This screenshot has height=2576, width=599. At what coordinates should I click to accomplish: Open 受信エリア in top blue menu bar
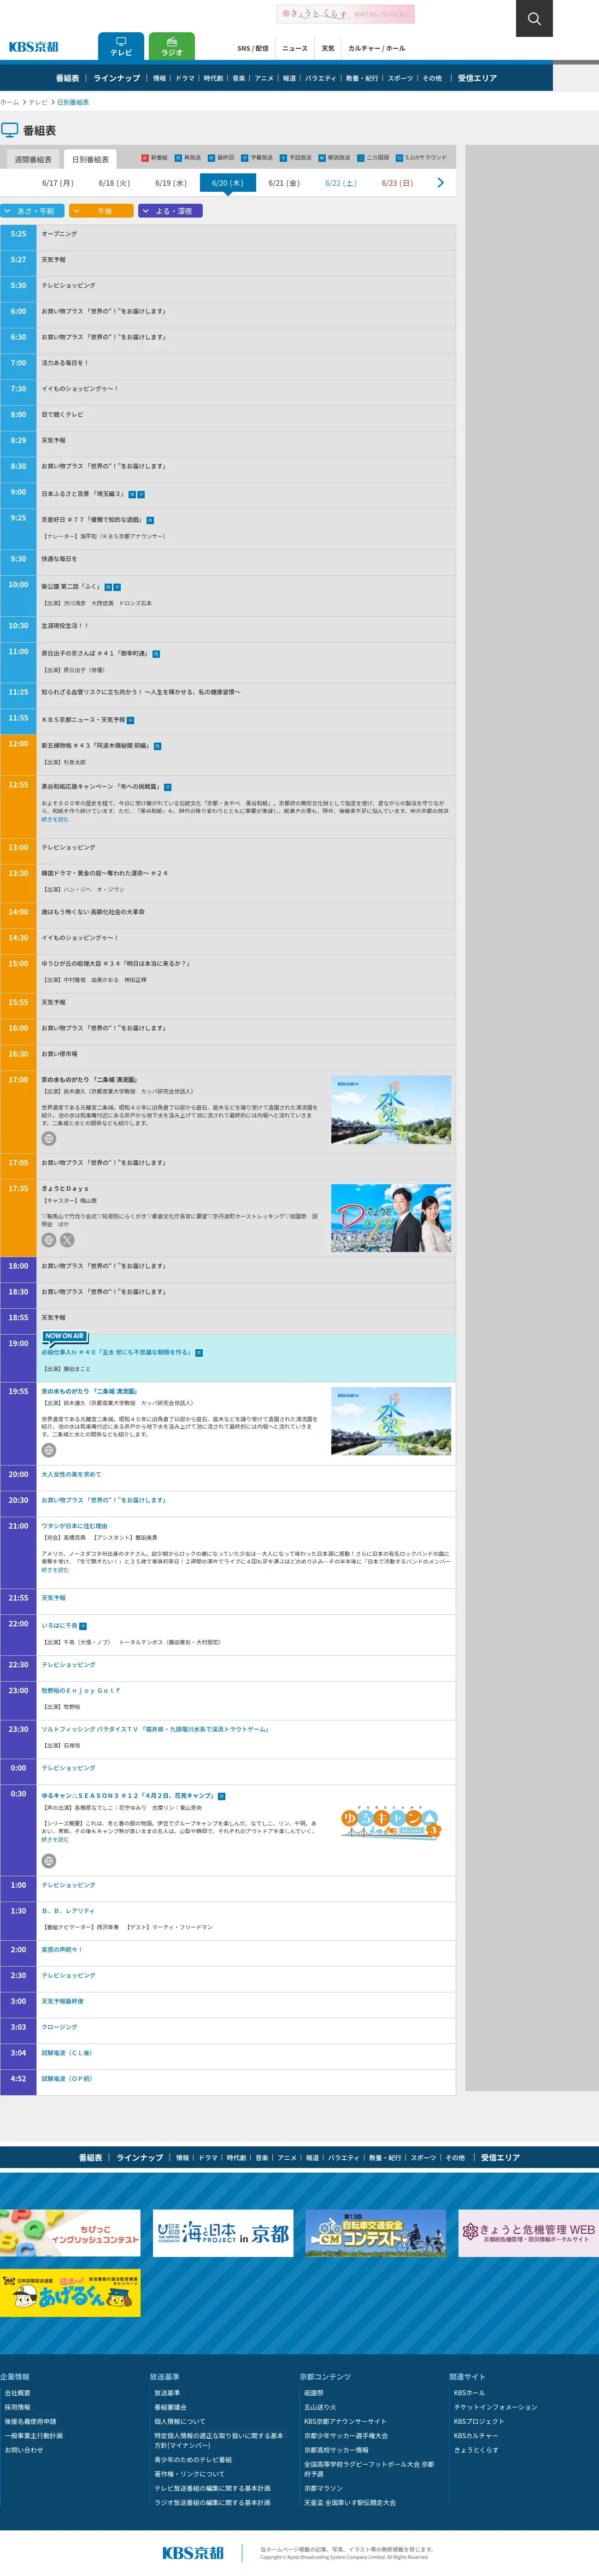coord(477,78)
